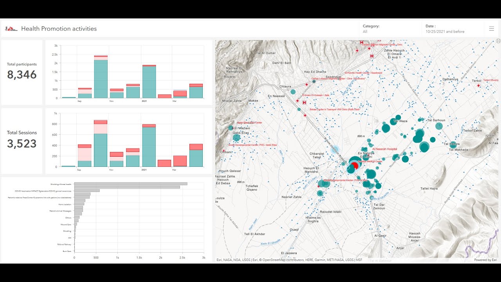This screenshot has width=501, height=282.
Task: Select the red circle at Bar Elias Medical Center
Action: tap(354, 166)
